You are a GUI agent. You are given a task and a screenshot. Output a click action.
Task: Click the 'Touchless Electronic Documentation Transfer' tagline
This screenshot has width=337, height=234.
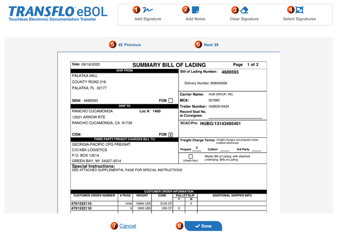[52, 19]
